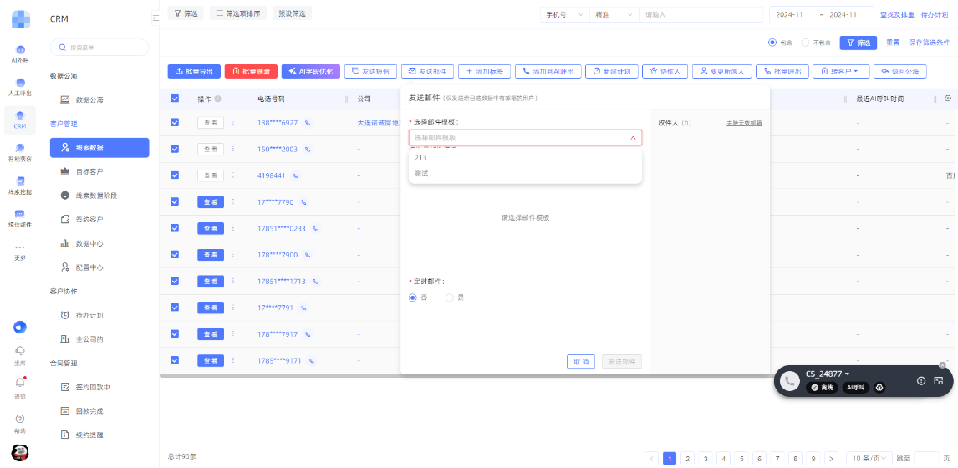
Task: Select the 不包含 radio option
Action: pyautogui.click(x=805, y=43)
